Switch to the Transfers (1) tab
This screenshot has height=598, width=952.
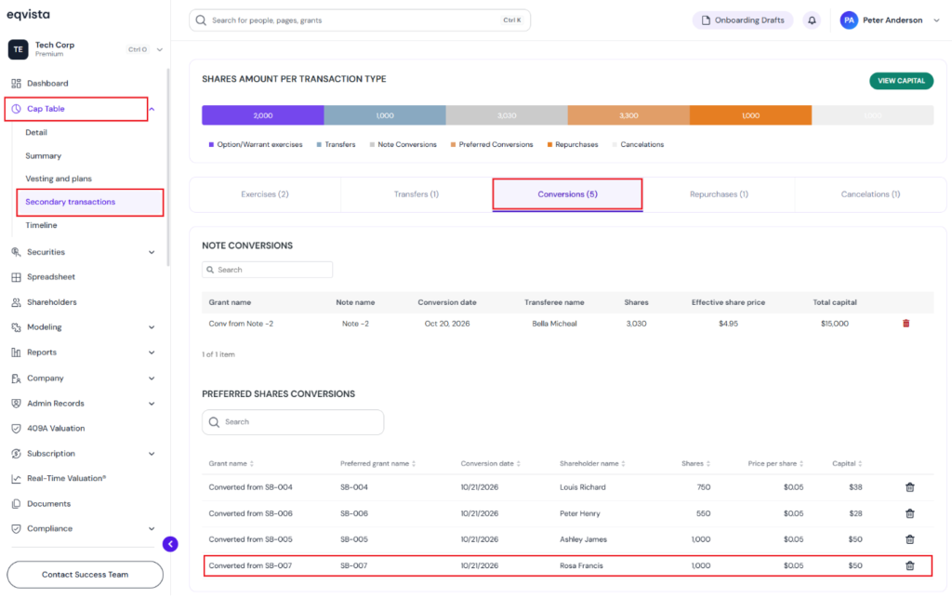tap(416, 194)
